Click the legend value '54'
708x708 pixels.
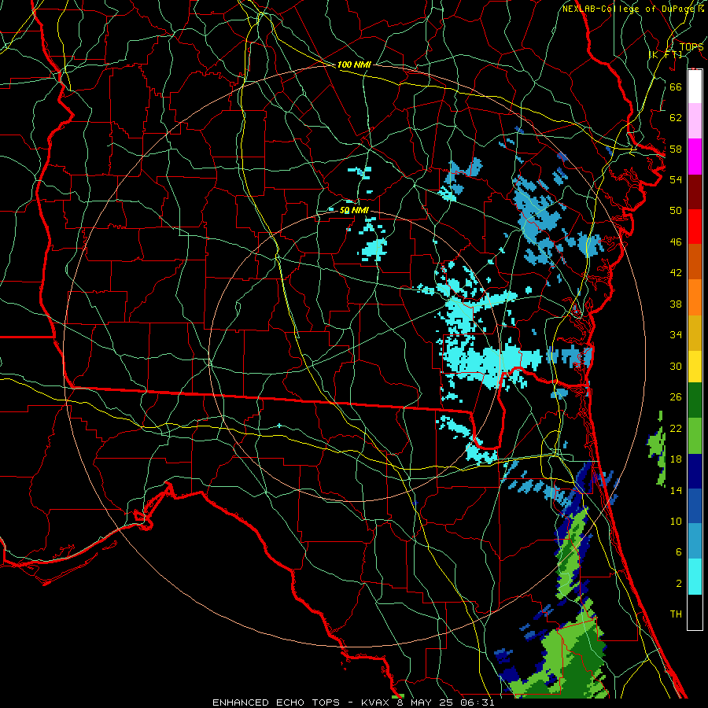point(676,179)
